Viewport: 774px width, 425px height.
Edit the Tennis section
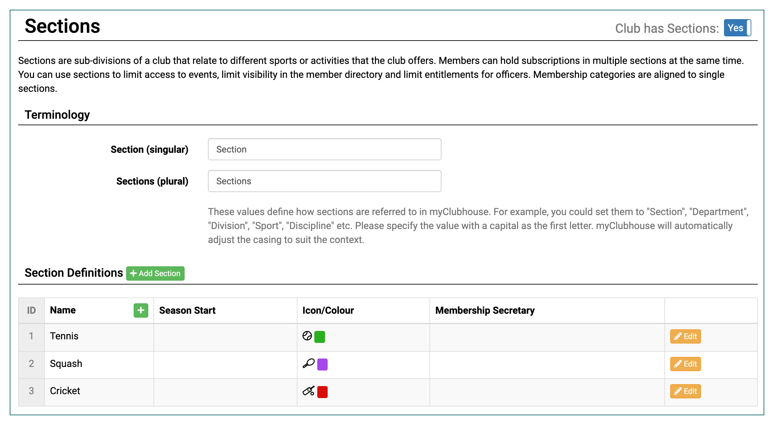click(685, 336)
